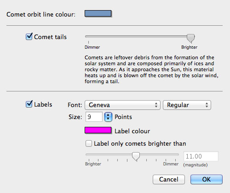Screen dimensions: 230x193
Task: Uncheck the Comet tails checkbox
Action: [x=29, y=37]
